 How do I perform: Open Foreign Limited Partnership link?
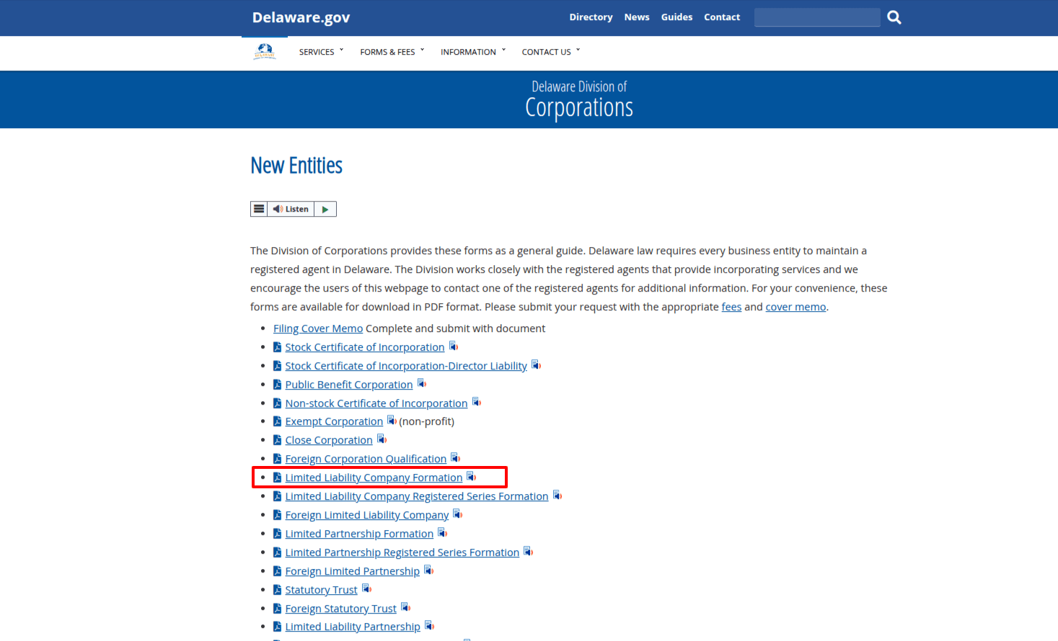click(352, 571)
